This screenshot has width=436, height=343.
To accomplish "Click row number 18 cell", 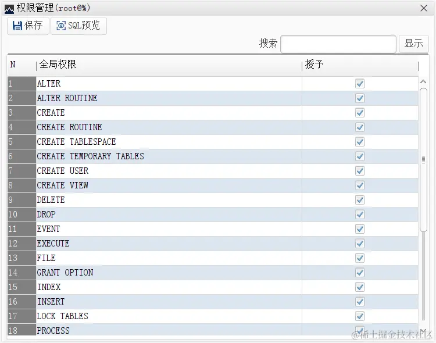I will (22, 330).
